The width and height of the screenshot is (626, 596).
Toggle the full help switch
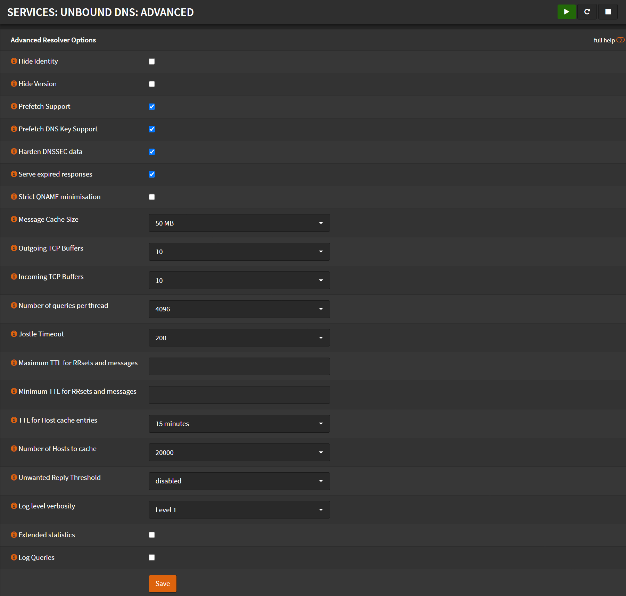tap(620, 40)
